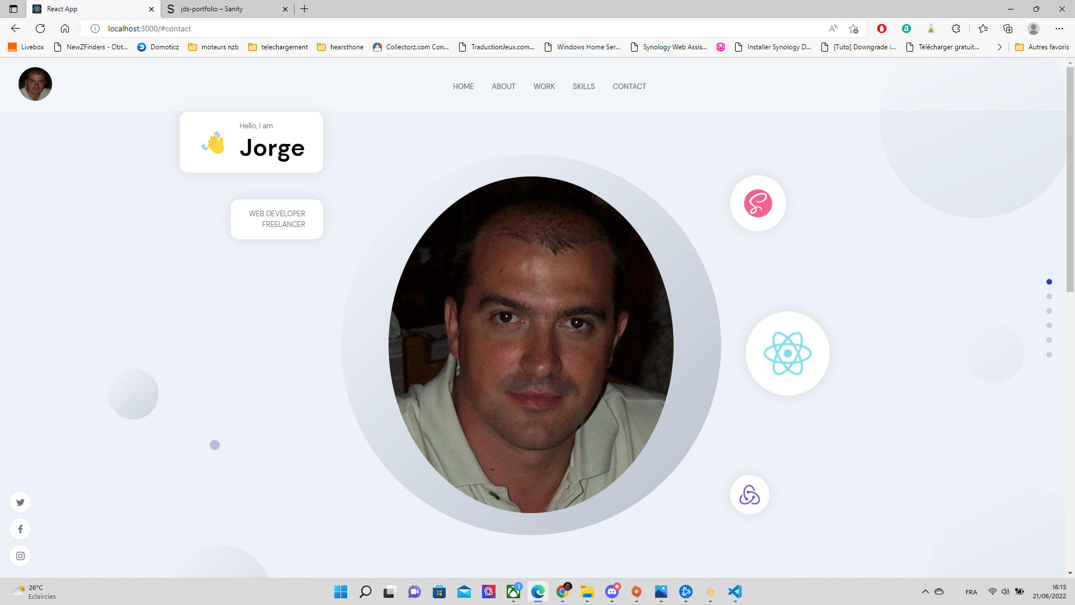1075x605 pixels.
Task: Select the first active navigation dot
Action: [1049, 282]
